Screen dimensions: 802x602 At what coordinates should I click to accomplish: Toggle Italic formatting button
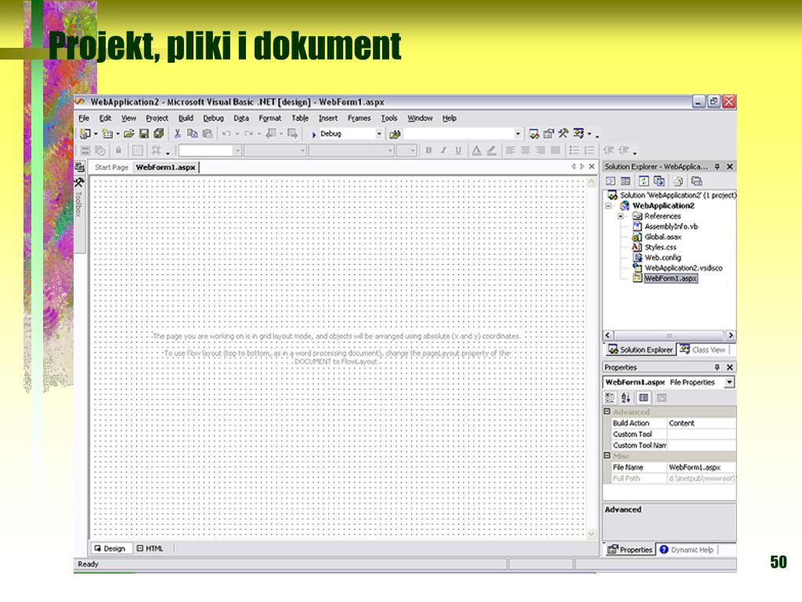coord(443,150)
